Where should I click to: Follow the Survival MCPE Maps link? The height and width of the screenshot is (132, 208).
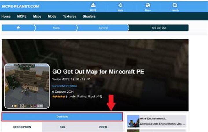64,86
